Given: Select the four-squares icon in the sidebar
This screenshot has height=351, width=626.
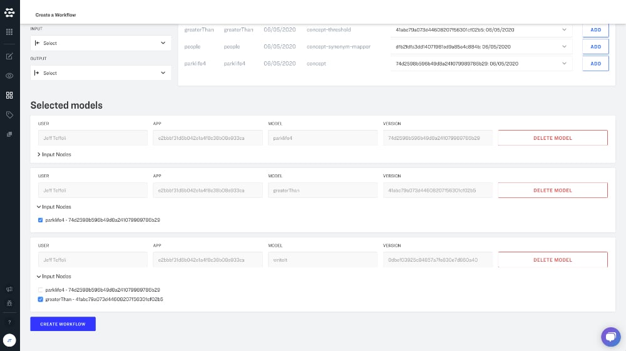Looking at the screenshot, I should [9, 95].
